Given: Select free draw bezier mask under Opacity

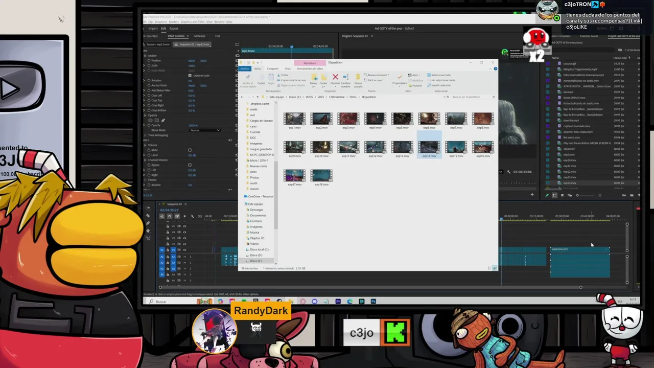Looking at the screenshot, I should [x=163, y=120].
